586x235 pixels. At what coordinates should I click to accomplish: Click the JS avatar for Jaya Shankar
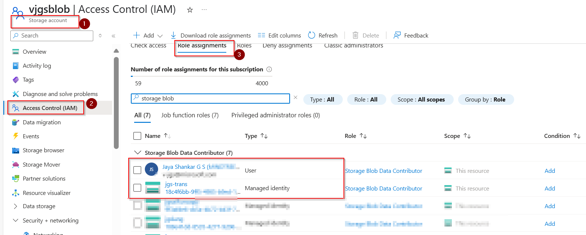pyautogui.click(x=151, y=170)
